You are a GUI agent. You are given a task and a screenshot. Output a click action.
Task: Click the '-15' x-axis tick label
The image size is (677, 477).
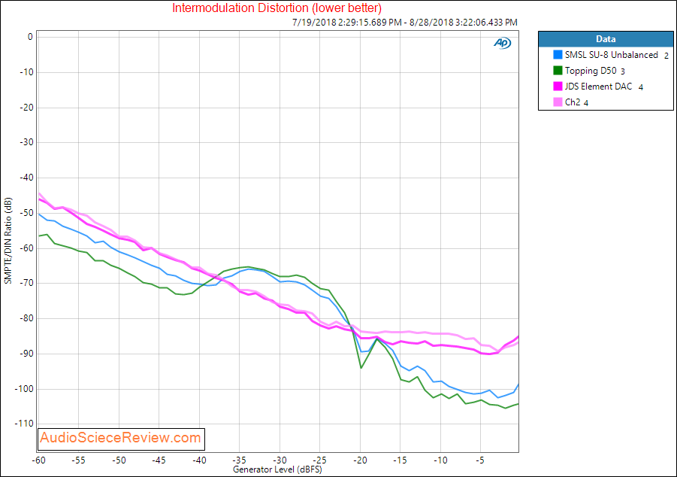pyautogui.click(x=400, y=460)
